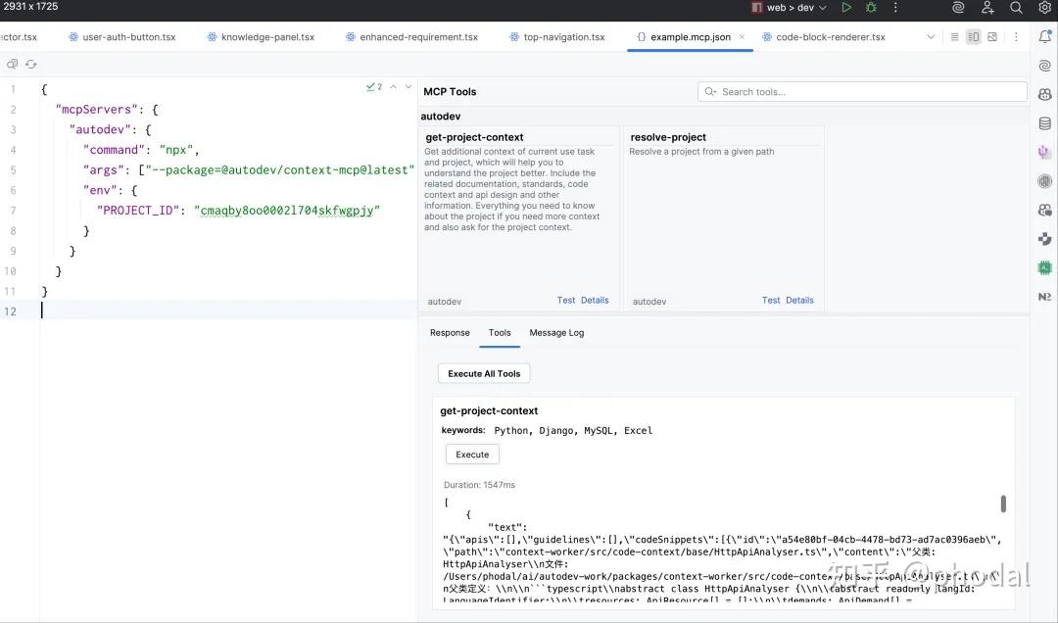Toggle the highlighted split editor layout mode
Image resolution: width=1058 pixels, height=623 pixels.
coord(973,36)
